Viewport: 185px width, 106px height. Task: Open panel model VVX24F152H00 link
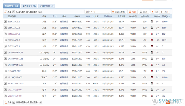pyautogui.click(x=15, y=96)
